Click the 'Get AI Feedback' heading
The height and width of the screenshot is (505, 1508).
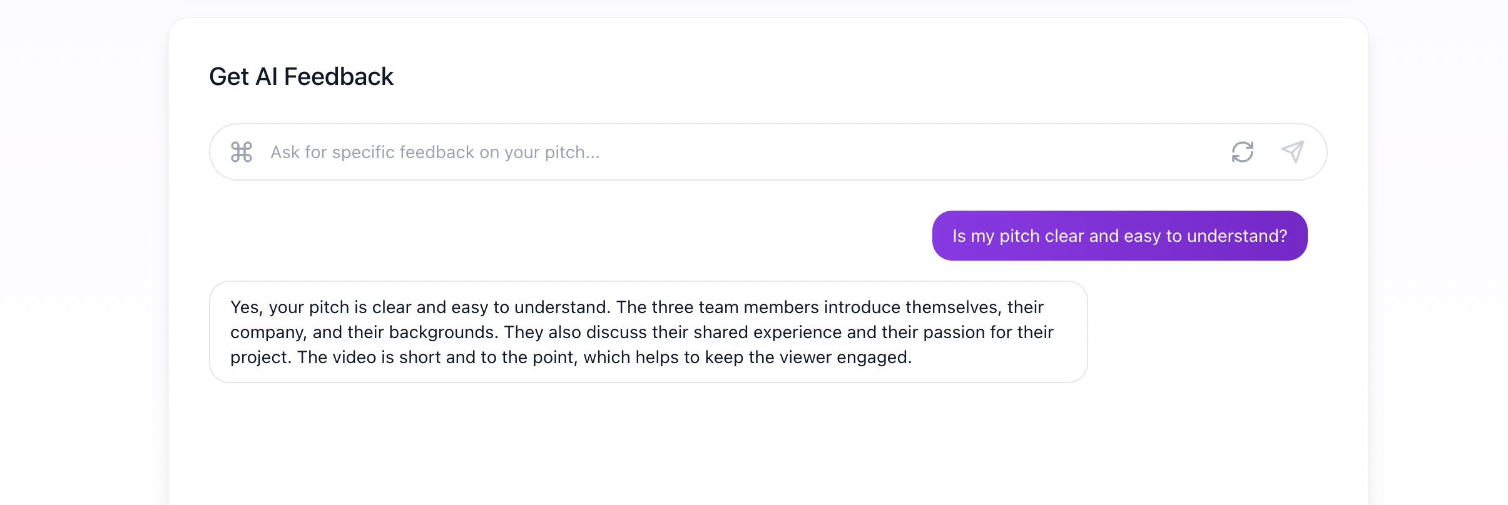(301, 76)
